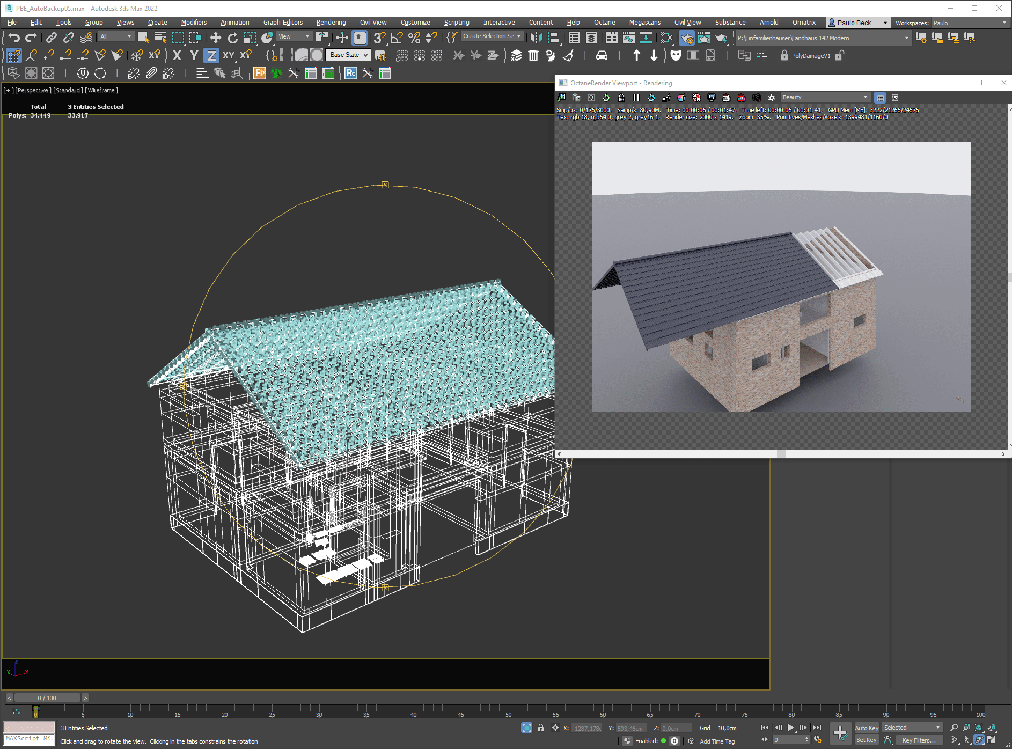Click the car icon in toolbar
The height and width of the screenshot is (749, 1012).
click(x=602, y=56)
